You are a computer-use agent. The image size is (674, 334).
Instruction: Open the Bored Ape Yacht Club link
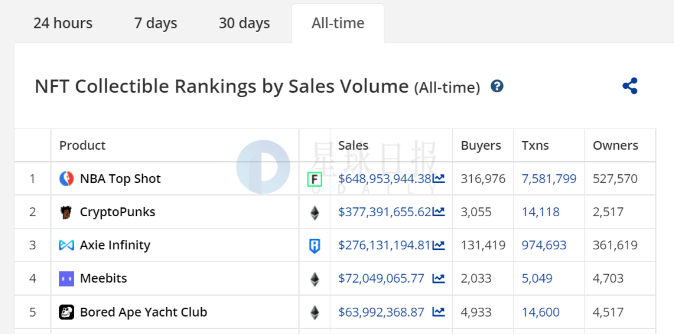coord(143,312)
